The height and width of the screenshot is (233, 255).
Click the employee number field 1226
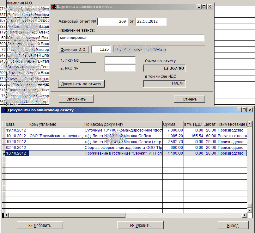tap(101, 49)
